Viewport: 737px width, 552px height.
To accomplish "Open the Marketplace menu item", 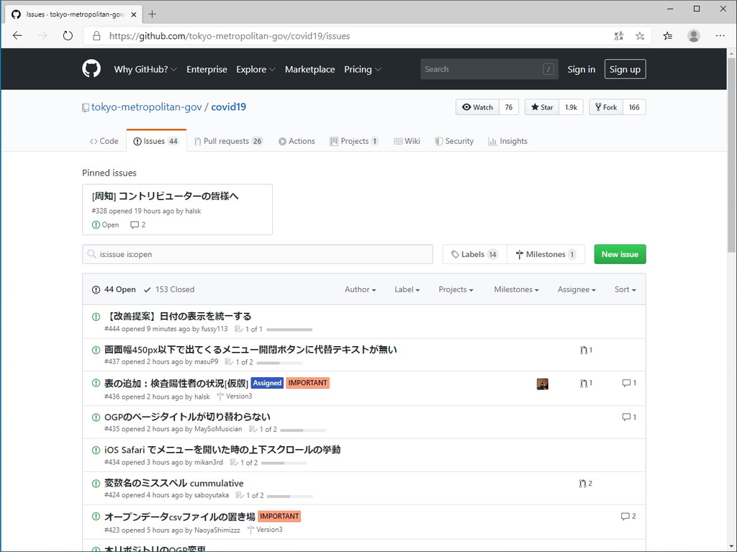I will [x=309, y=69].
